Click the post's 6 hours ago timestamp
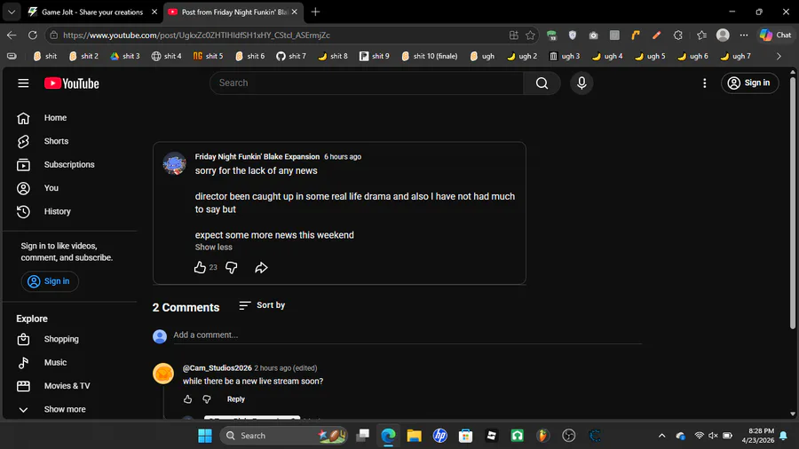Screen dimensions: 799x449 click(343, 157)
